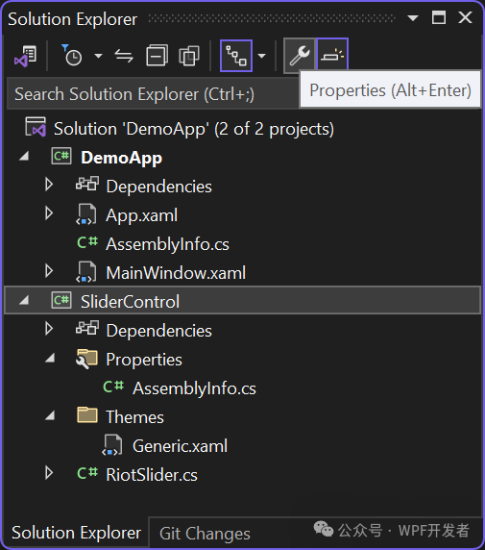
Task: Select the Dependencies label under SliderControl
Action: 159,331
